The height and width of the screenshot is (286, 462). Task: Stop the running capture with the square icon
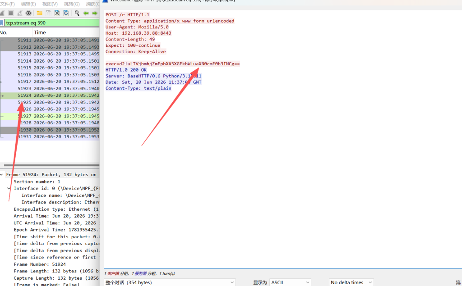11,13
